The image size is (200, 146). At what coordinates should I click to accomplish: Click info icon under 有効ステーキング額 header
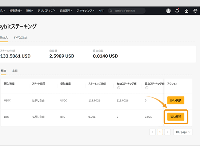119,88
